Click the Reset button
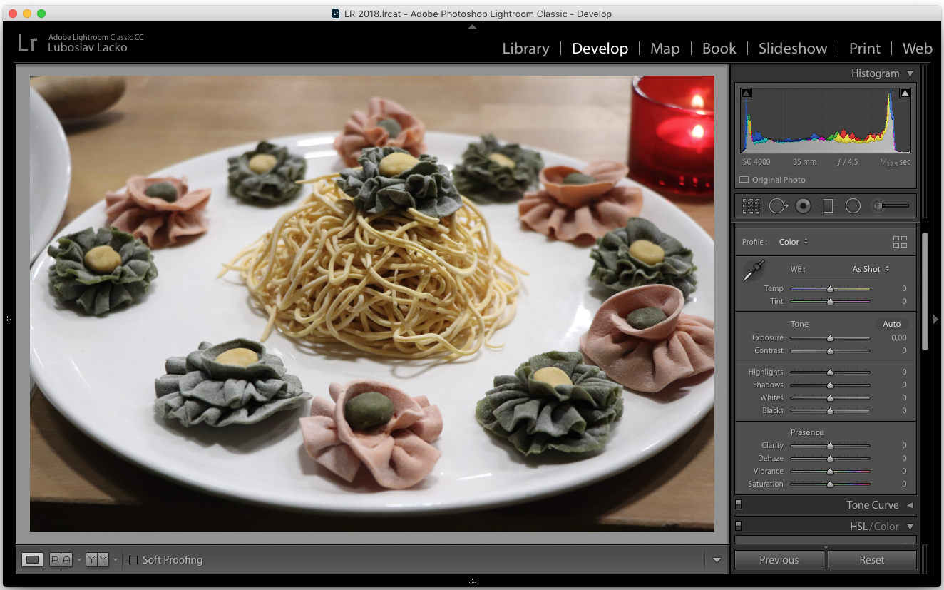Viewport: 944px width, 590px height. click(871, 560)
